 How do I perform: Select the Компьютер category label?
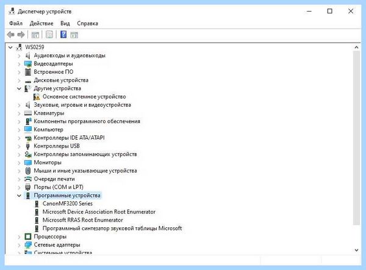click(x=48, y=129)
